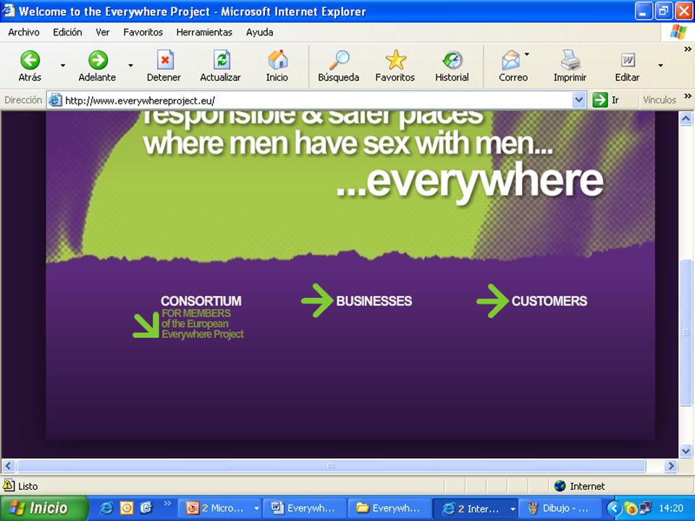Click the Windows Inicio start button
The height and width of the screenshot is (521, 695).
point(43,508)
